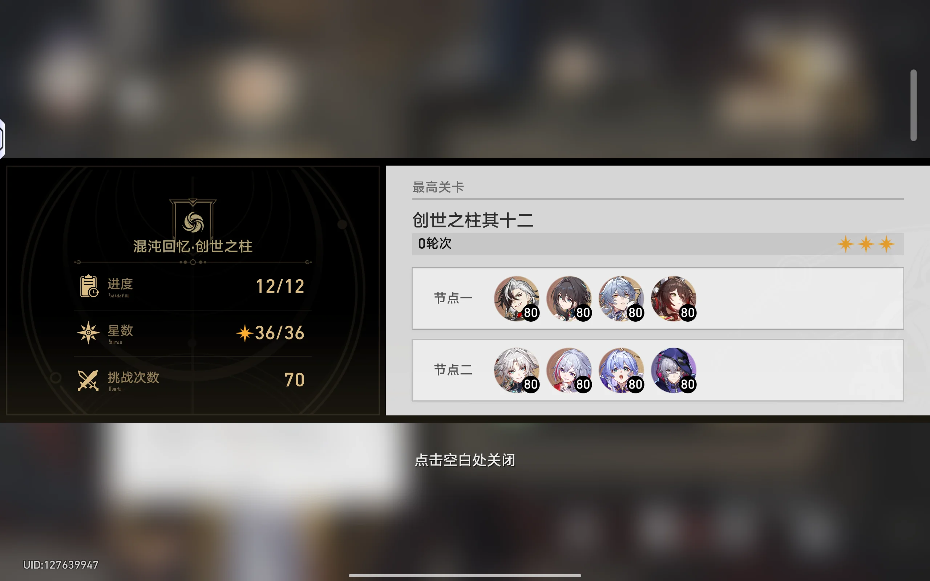Select white-haired first avatar in 节点二
This screenshot has height=581, width=930.
[517, 370]
